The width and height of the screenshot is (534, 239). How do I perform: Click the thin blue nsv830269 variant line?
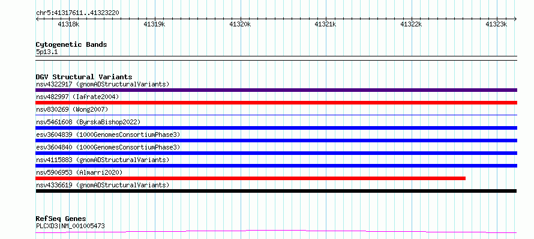pos(276,115)
